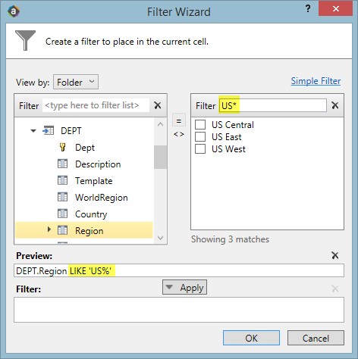Click the OK button
The height and width of the screenshot is (359, 358).
pyautogui.click(x=251, y=338)
